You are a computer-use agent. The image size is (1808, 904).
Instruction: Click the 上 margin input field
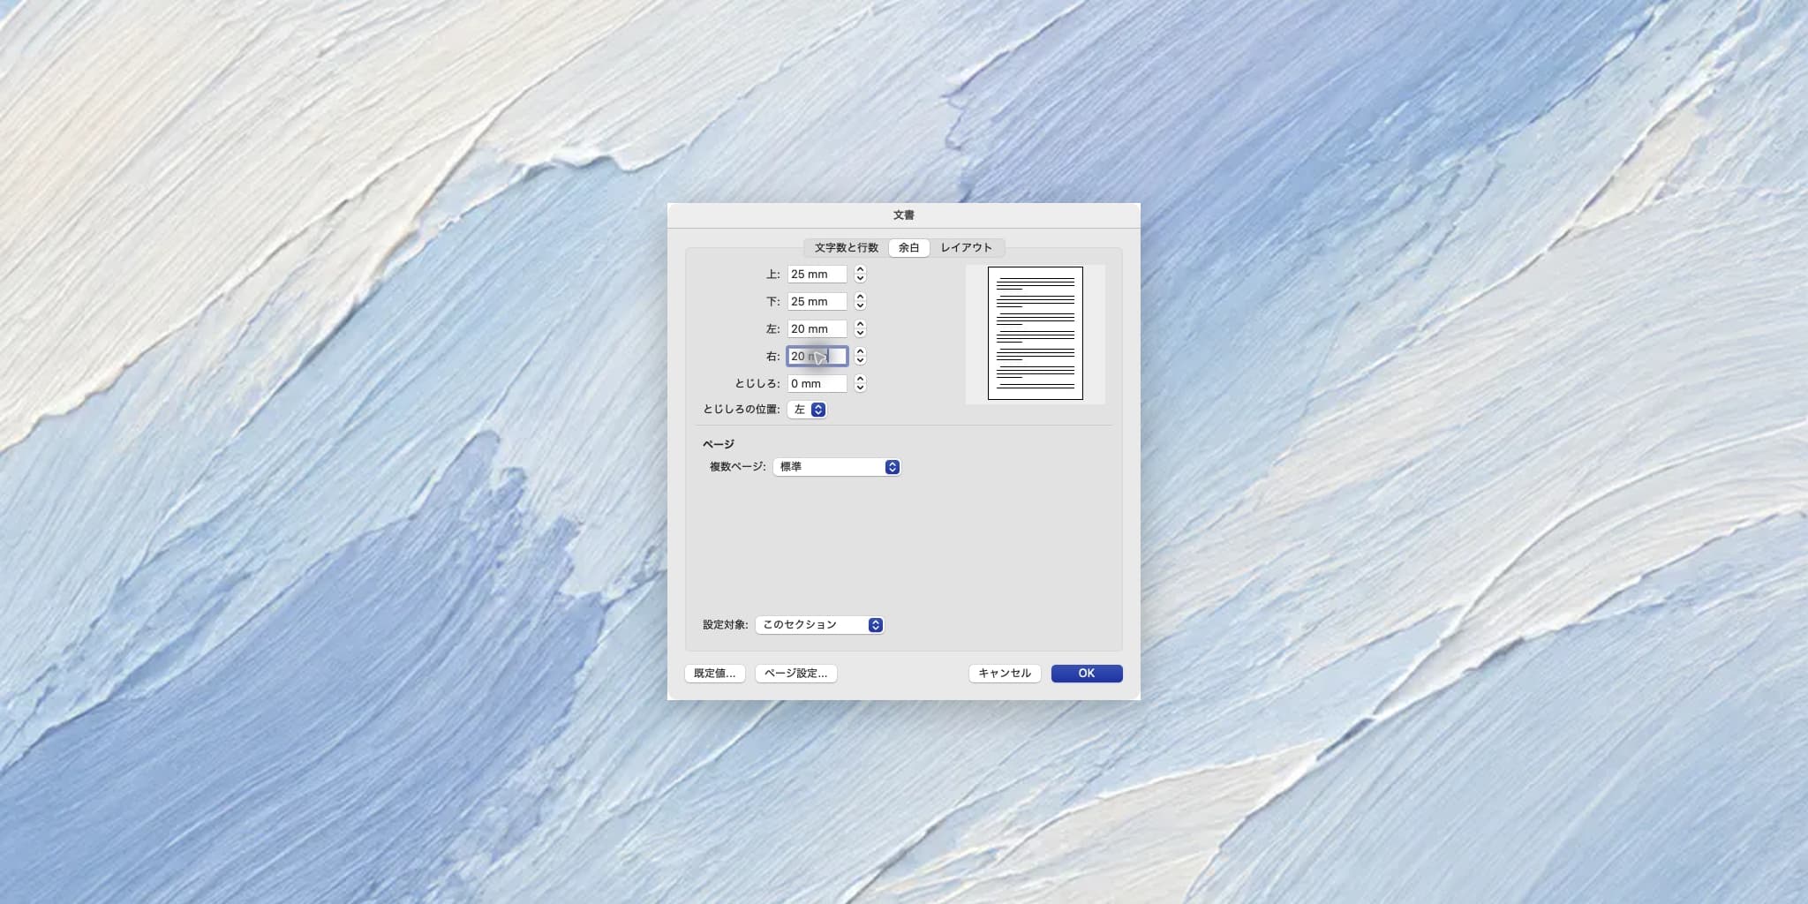pyautogui.click(x=817, y=275)
